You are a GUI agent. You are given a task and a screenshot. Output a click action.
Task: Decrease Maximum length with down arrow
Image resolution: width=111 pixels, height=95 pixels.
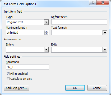[x=46, y=34]
